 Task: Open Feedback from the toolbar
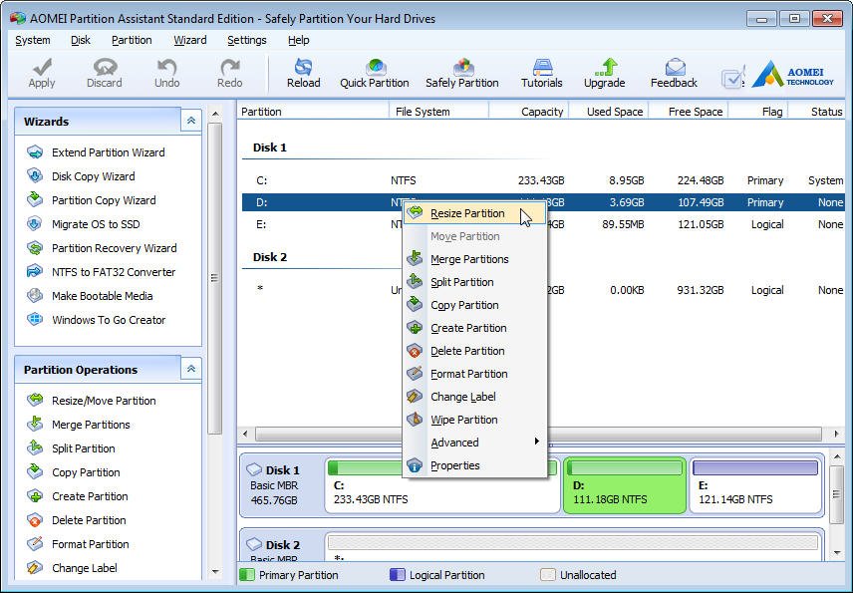(x=674, y=72)
